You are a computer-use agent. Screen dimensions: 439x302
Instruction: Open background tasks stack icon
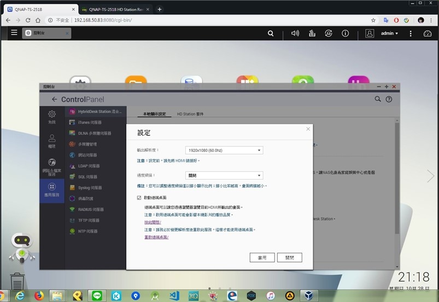312,33
